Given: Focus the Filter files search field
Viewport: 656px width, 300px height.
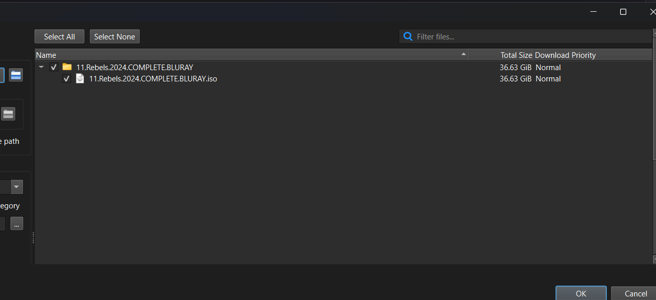Looking at the screenshot, I should 530,36.
